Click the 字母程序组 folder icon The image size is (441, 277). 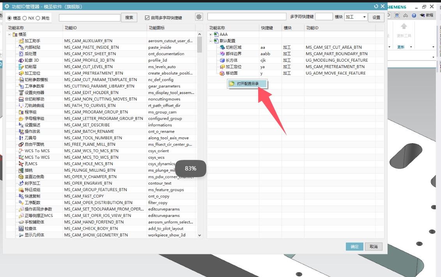pyautogui.click(x=21, y=119)
